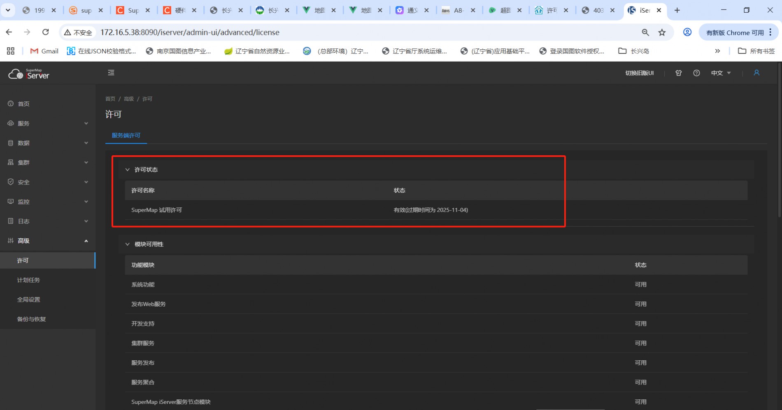
Task: Open the 长兴岛 bookmarks folder
Action: [634, 51]
